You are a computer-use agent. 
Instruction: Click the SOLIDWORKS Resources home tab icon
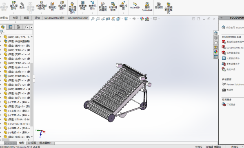click(x=216, y=33)
